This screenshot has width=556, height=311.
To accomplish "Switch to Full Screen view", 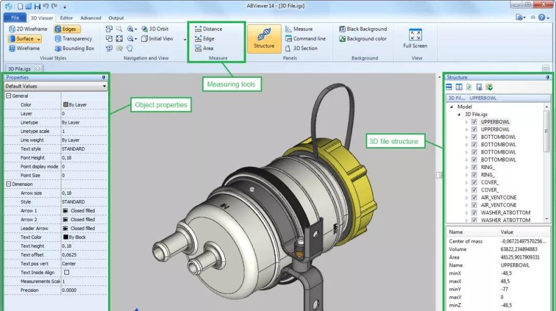I will coord(415,39).
